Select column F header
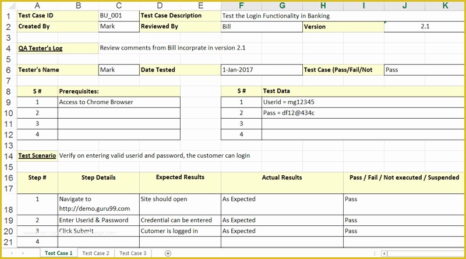Viewport: 466px width, 259px height. click(x=241, y=5)
